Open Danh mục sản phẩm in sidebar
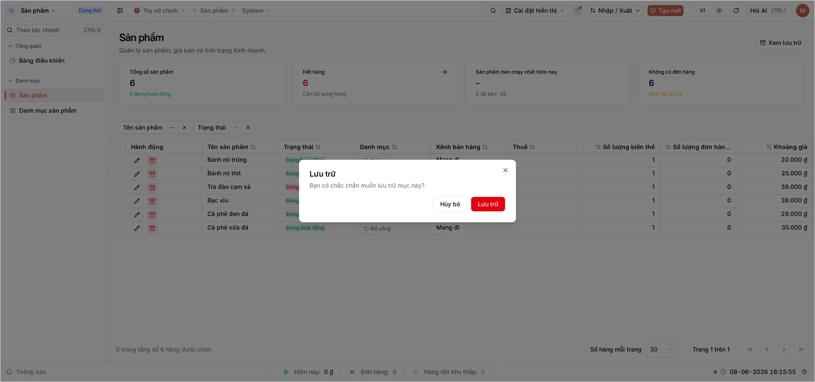 54,111
